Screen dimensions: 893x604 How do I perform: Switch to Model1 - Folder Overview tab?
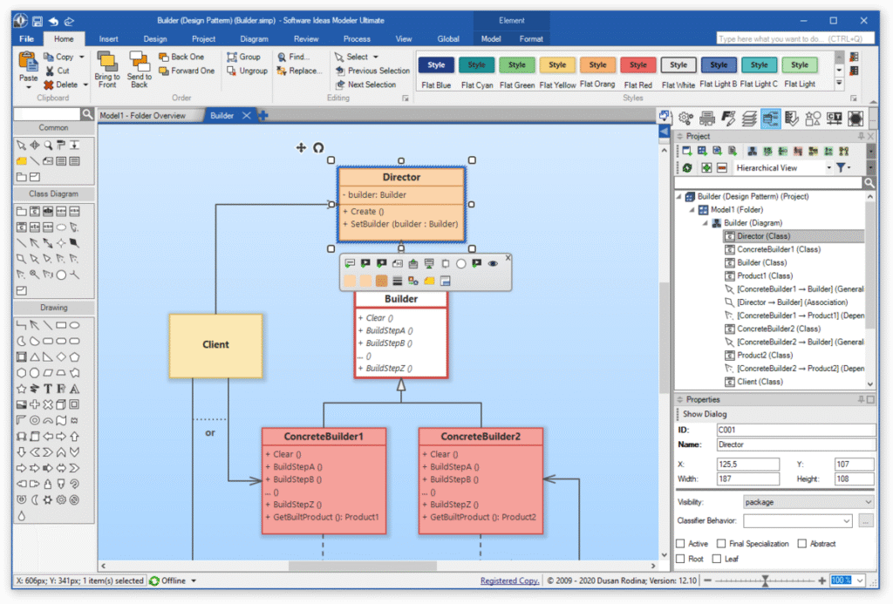coord(142,116)
